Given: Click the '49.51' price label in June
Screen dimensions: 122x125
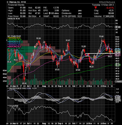Looking at the screenshot, I should tap(16, 60).
